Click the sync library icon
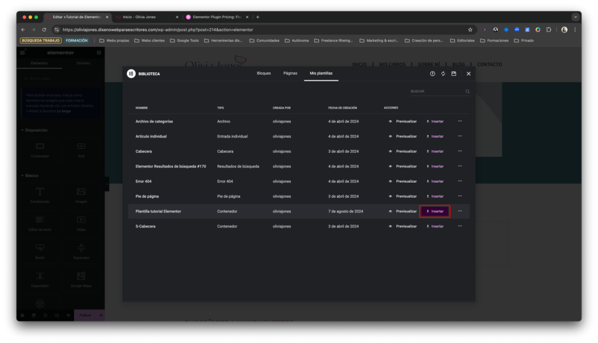 click(443, 73)
